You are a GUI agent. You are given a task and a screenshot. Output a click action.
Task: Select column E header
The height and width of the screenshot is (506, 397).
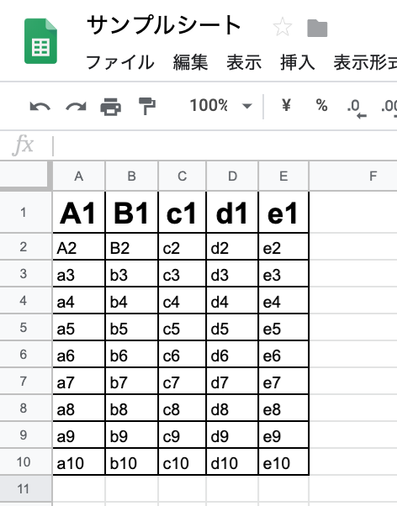(283, 176)
